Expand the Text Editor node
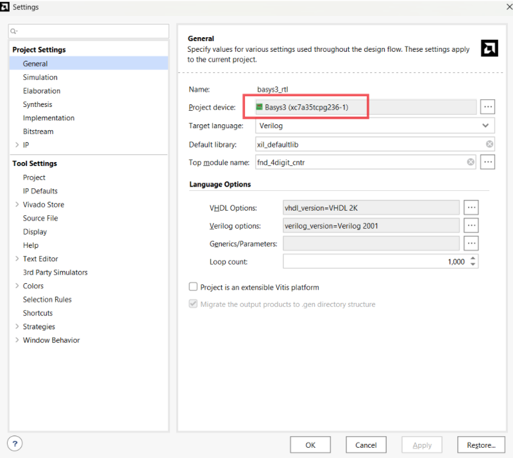This screenshot has width=513, height=458. [17, 259]
